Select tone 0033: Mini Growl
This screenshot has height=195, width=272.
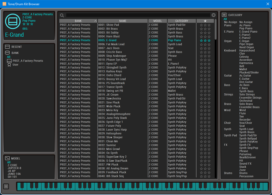tap(109, 149)
